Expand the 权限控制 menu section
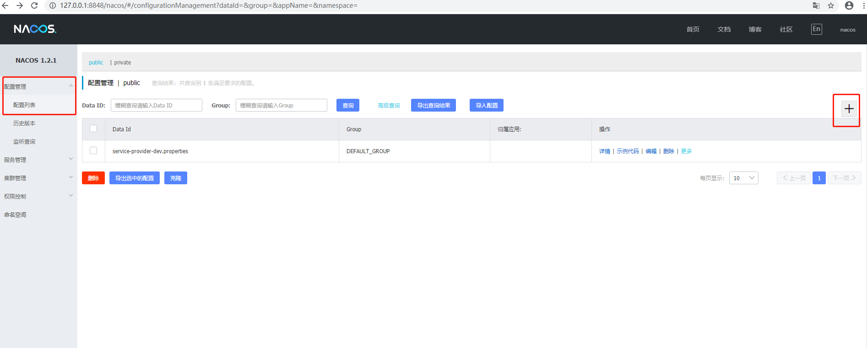Image resolution: width=867 pixels, height=348 pixels. 38,196
